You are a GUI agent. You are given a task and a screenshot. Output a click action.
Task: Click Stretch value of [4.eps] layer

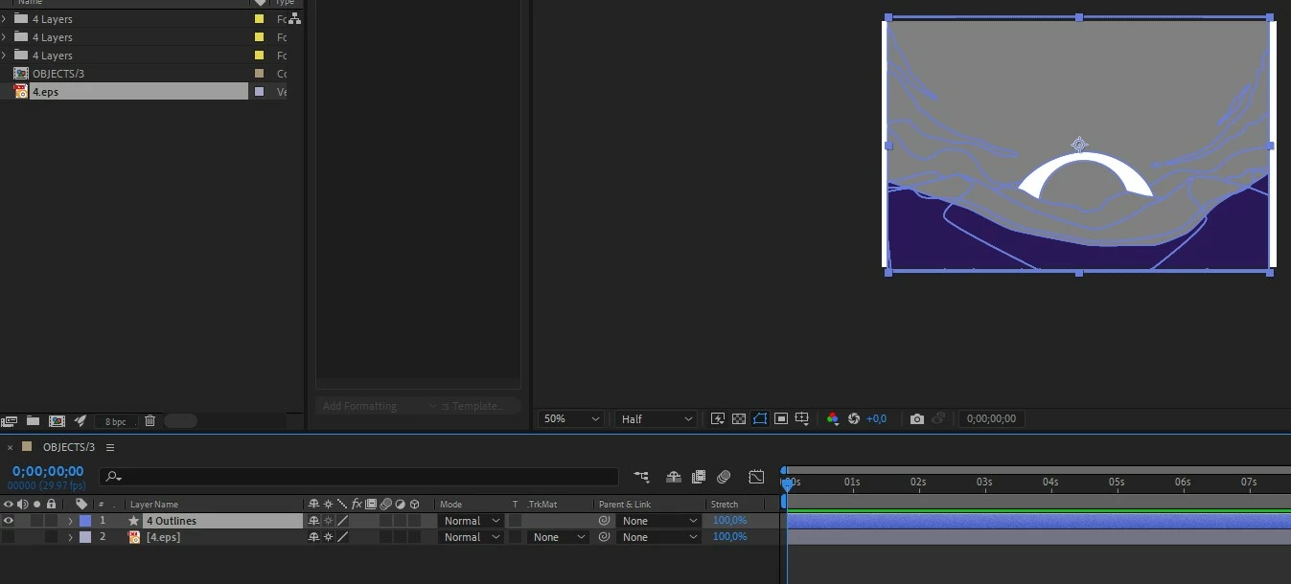click(x=729, y=537)
